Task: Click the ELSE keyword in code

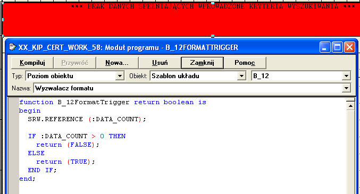Action: pos(36,153)
